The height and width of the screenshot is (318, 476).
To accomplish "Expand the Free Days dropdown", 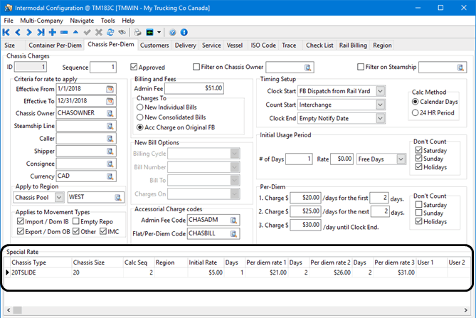I will pos(402,159).
